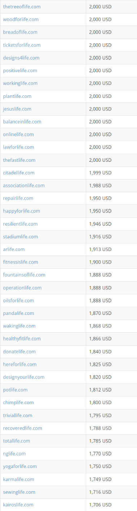Viewport: 137px width, 511px height.
Task: Open happyforlife.com domain page
Action: pos(22,211)
